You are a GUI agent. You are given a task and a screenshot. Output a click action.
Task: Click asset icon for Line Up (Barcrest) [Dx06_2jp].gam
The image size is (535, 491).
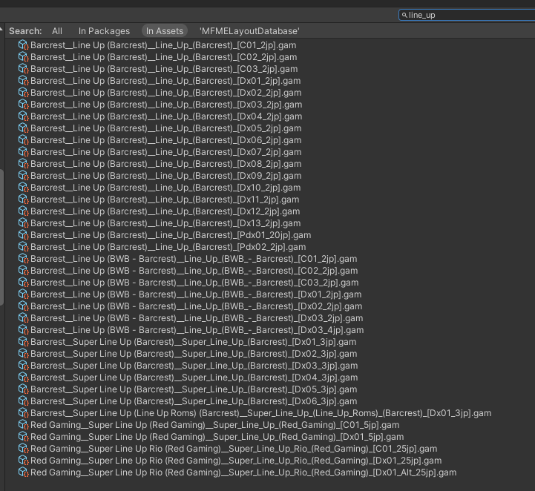[x=23, y=140]
